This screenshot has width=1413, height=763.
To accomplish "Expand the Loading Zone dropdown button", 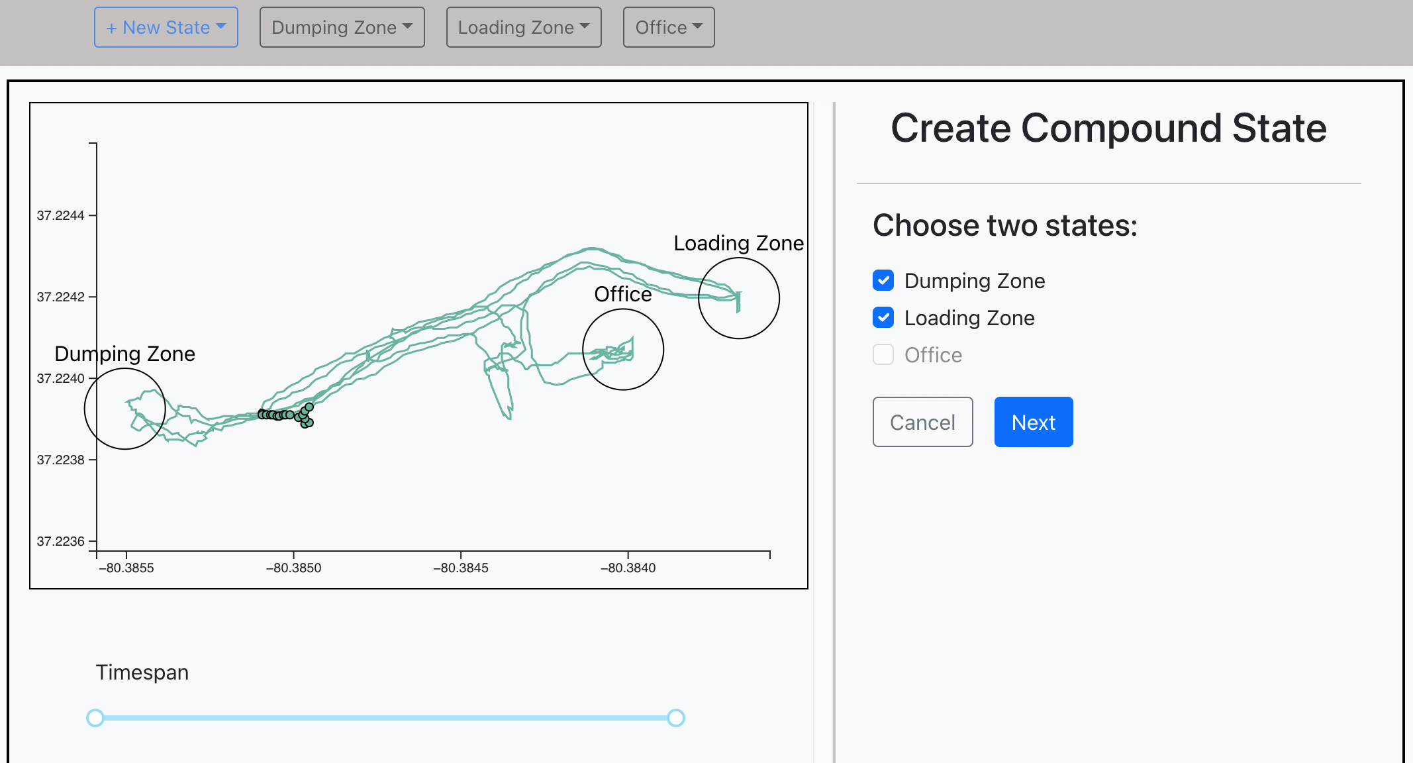I will click(x=523, y=27).
